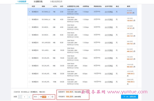Open 25个可用区 link in the 1920.96元 row
Image resolution: width=154 pixels, height=101 pixels.
pyautogui.click(x=109, y=82)
